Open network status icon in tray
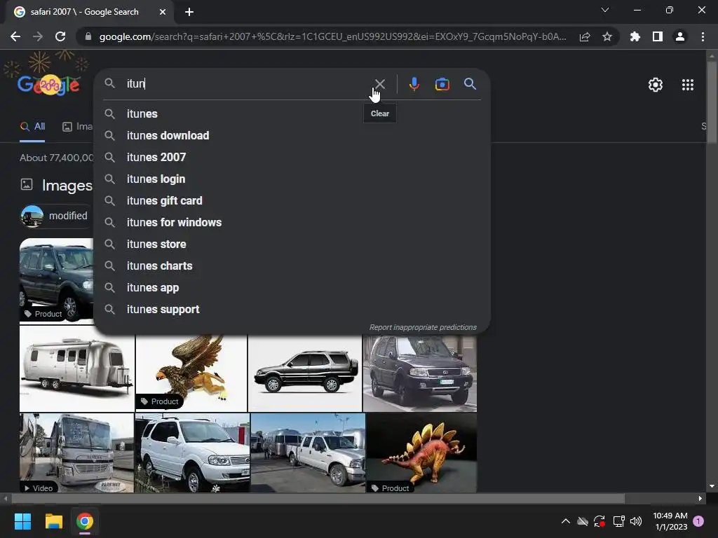Screen dimensions: 718x538 click(618, 521)
